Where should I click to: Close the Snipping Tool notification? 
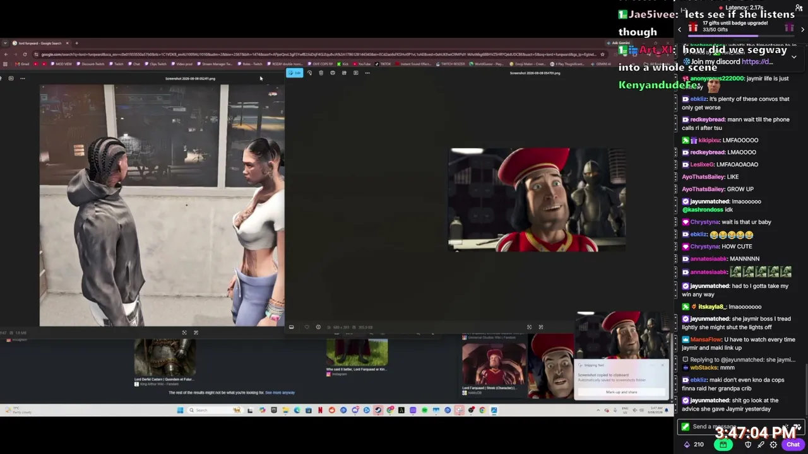663,365
